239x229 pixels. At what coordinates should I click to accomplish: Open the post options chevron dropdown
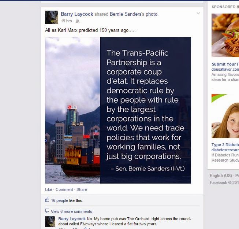pos(198,13)
